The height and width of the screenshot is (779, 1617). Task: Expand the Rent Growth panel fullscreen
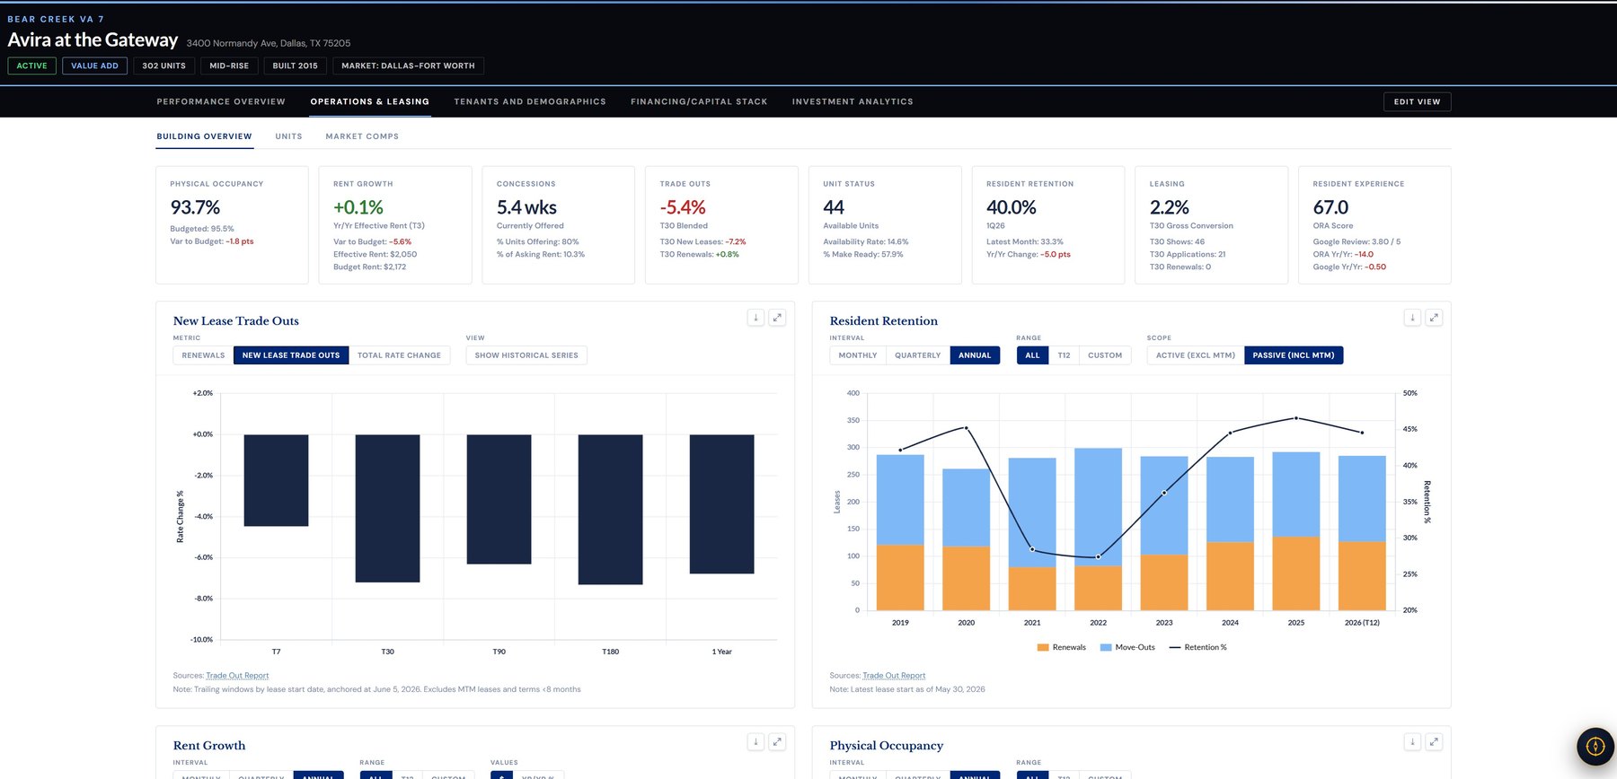click(x=777, y=742)
